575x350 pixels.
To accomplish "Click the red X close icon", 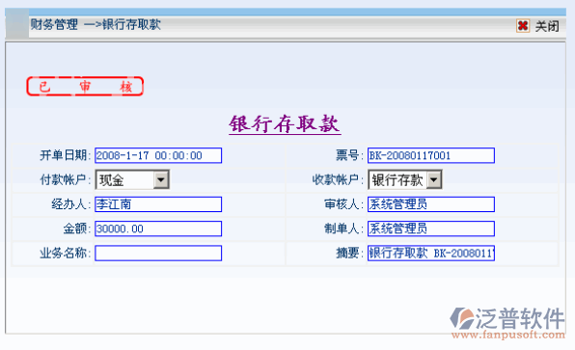I will (x=523, y=26).
